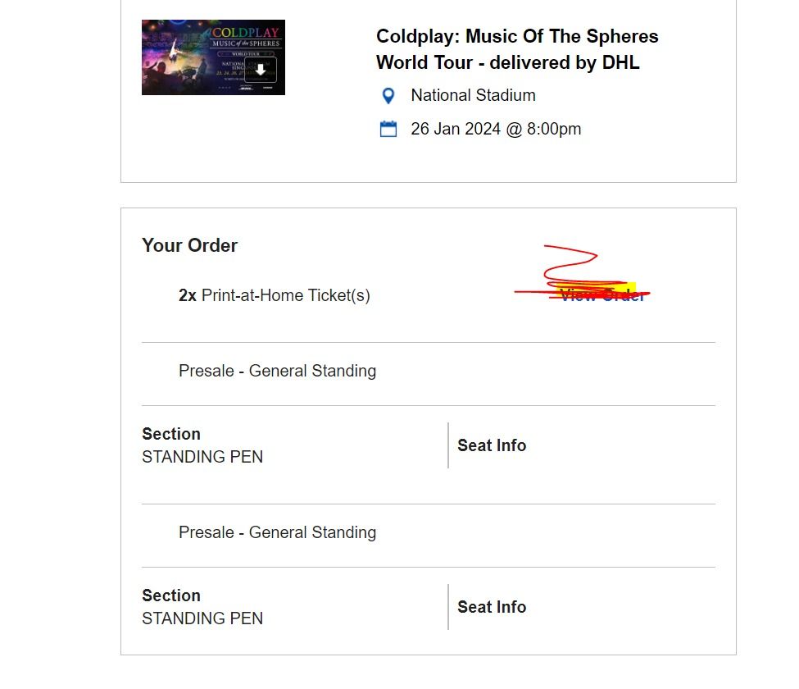The height and width of the screenshot is (689, 799).
Task: Select the first STANDING PEN section label
Action: coord(202,457)
